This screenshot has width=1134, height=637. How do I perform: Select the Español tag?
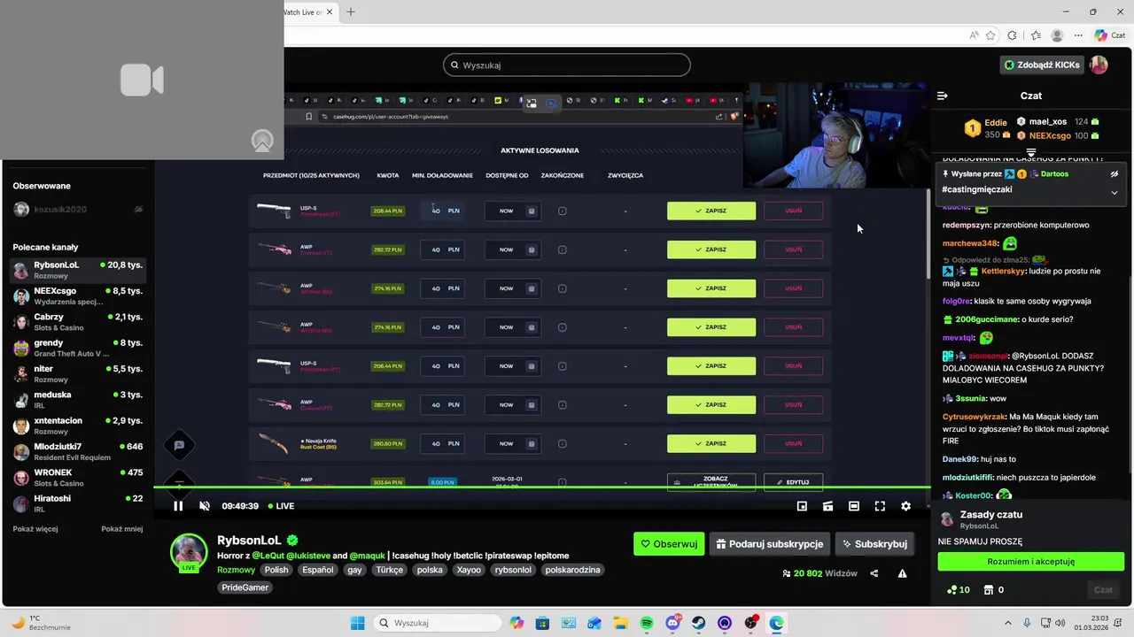(x=318, y=570)
